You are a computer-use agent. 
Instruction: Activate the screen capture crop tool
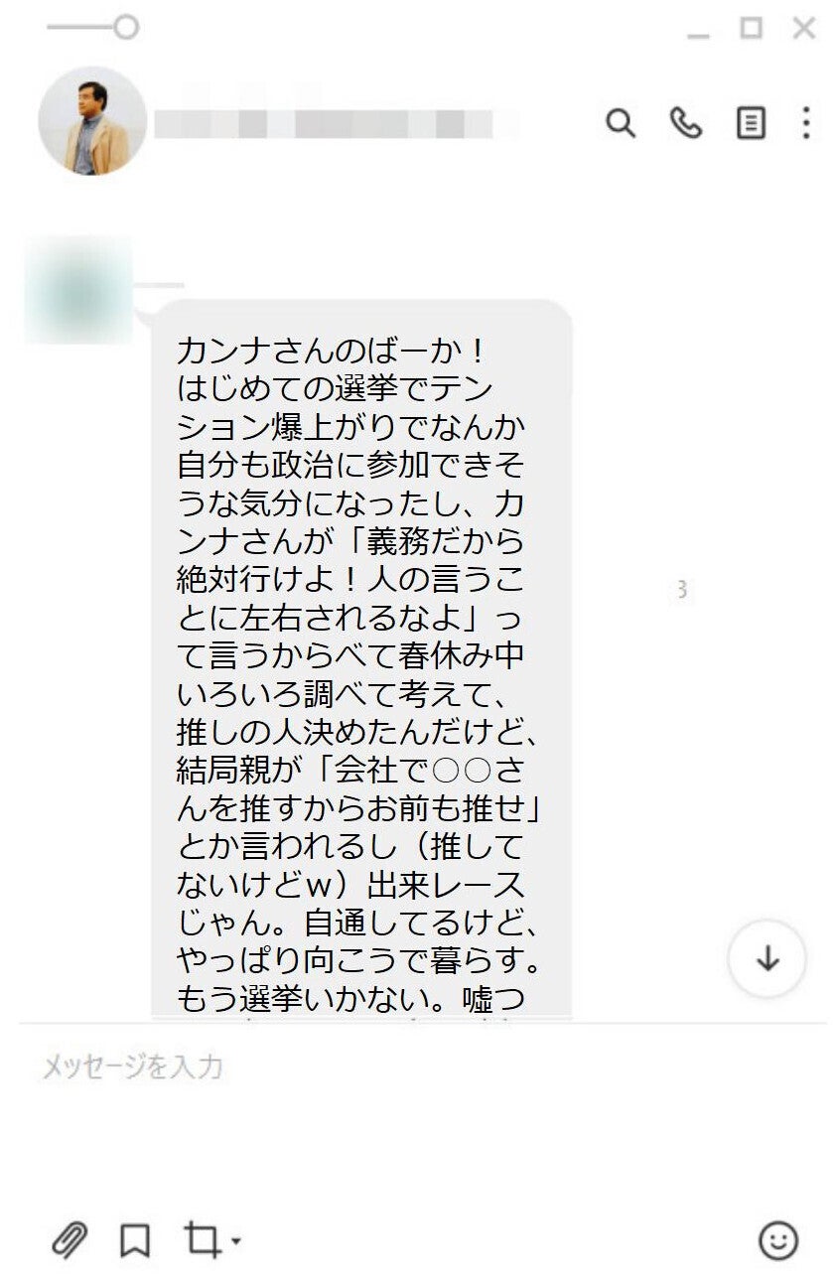tap(202, 1239)
